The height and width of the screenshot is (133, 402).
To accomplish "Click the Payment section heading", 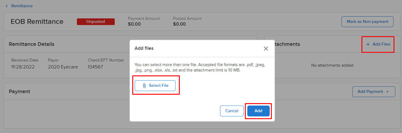I will (20, 91).
